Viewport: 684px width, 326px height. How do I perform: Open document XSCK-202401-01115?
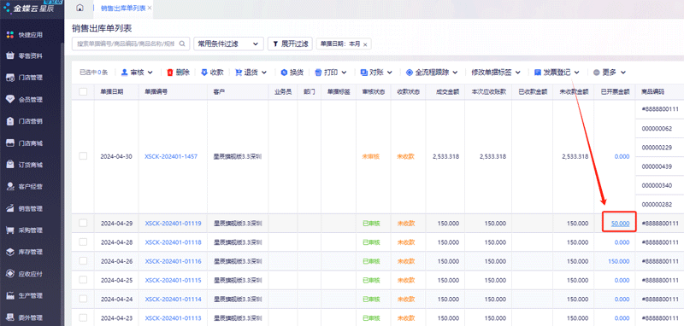(x=173, y=280)
